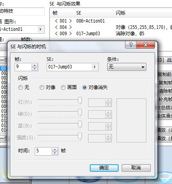Click the 取消 button
172x184 pixels.
pos(136,168)
